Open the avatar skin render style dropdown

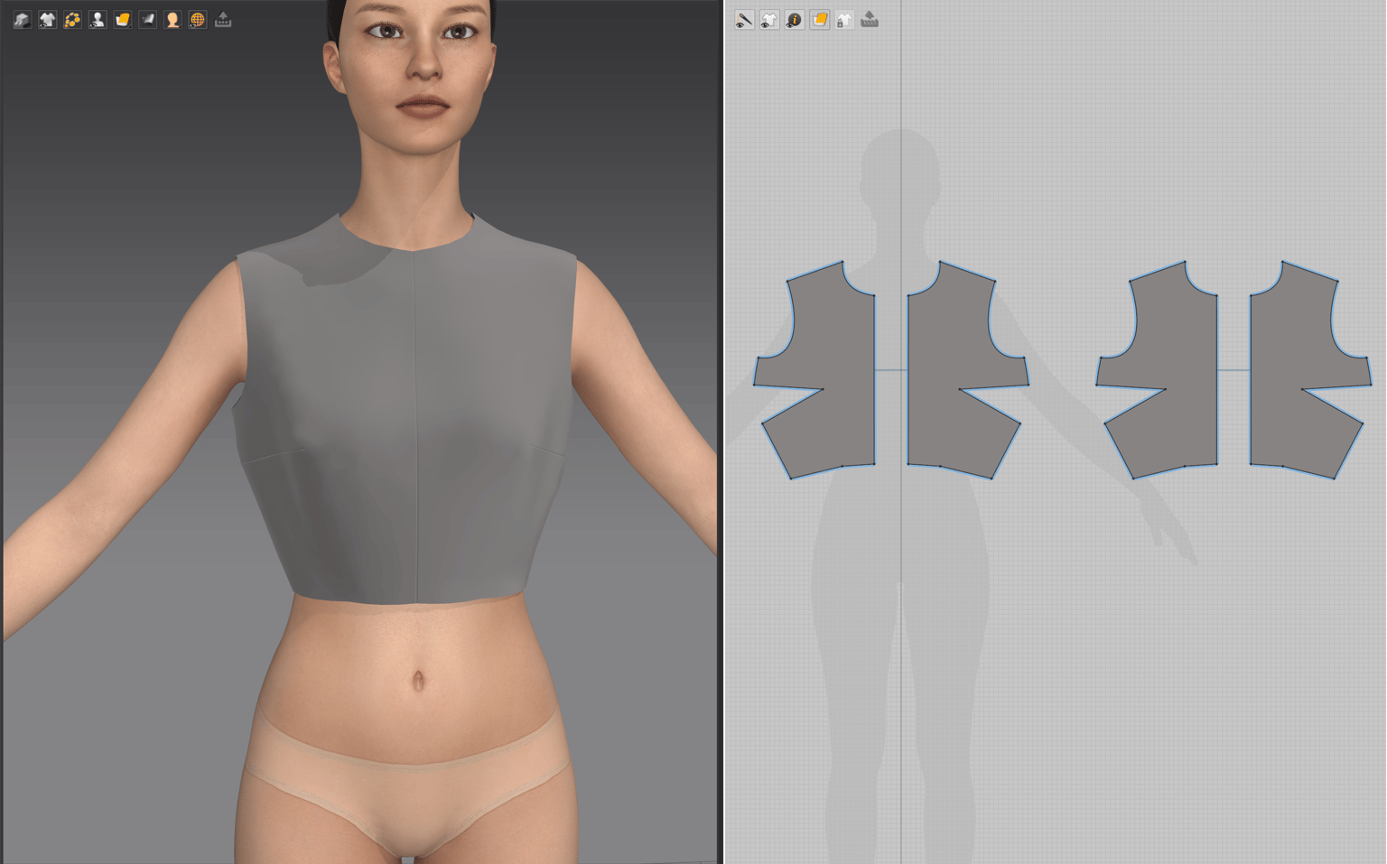[172, 20]
